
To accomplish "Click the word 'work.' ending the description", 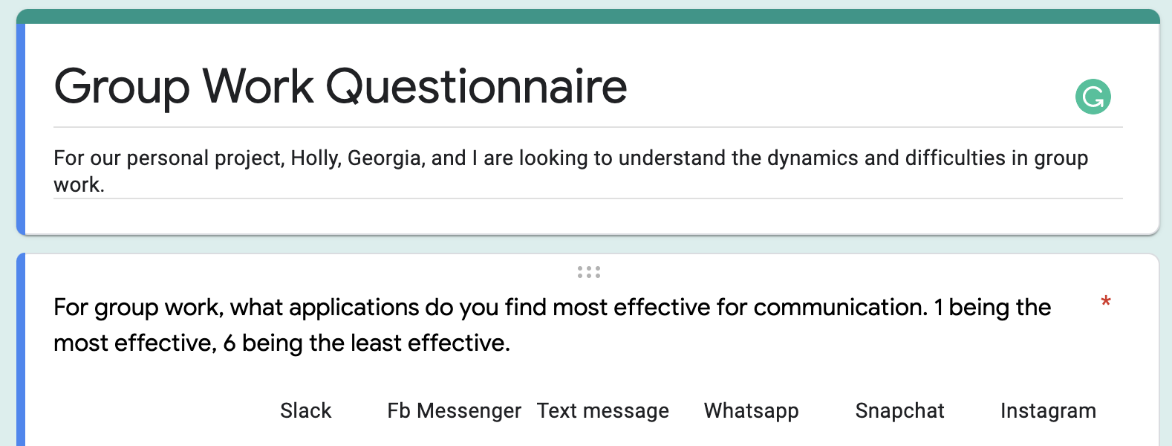I will click(79, 185).
